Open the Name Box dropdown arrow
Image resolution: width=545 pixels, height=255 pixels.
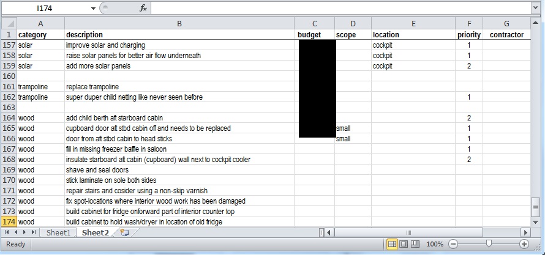pyautogui.click(x=93, y=8)
